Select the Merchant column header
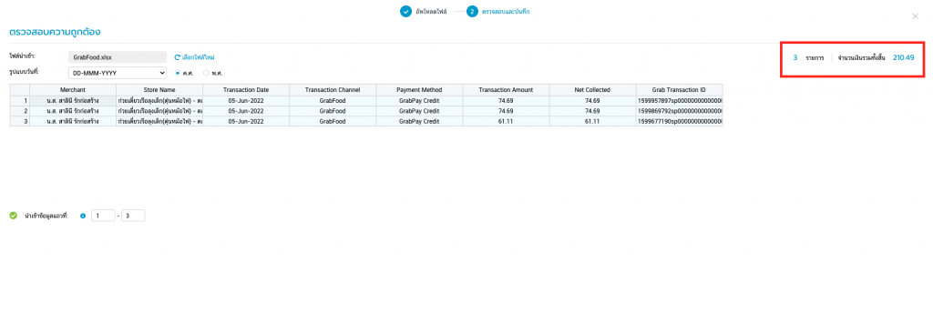933x334 pixels. point(73,90)
